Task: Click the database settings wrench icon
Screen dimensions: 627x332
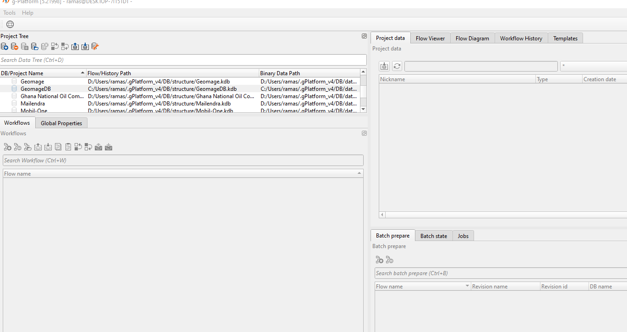Action: click(95, 46)
